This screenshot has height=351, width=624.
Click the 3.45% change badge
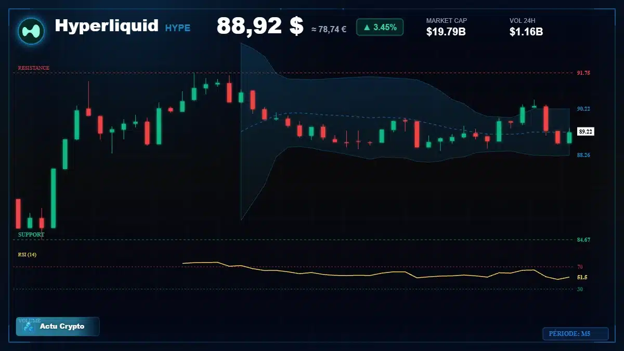point(380,27)
